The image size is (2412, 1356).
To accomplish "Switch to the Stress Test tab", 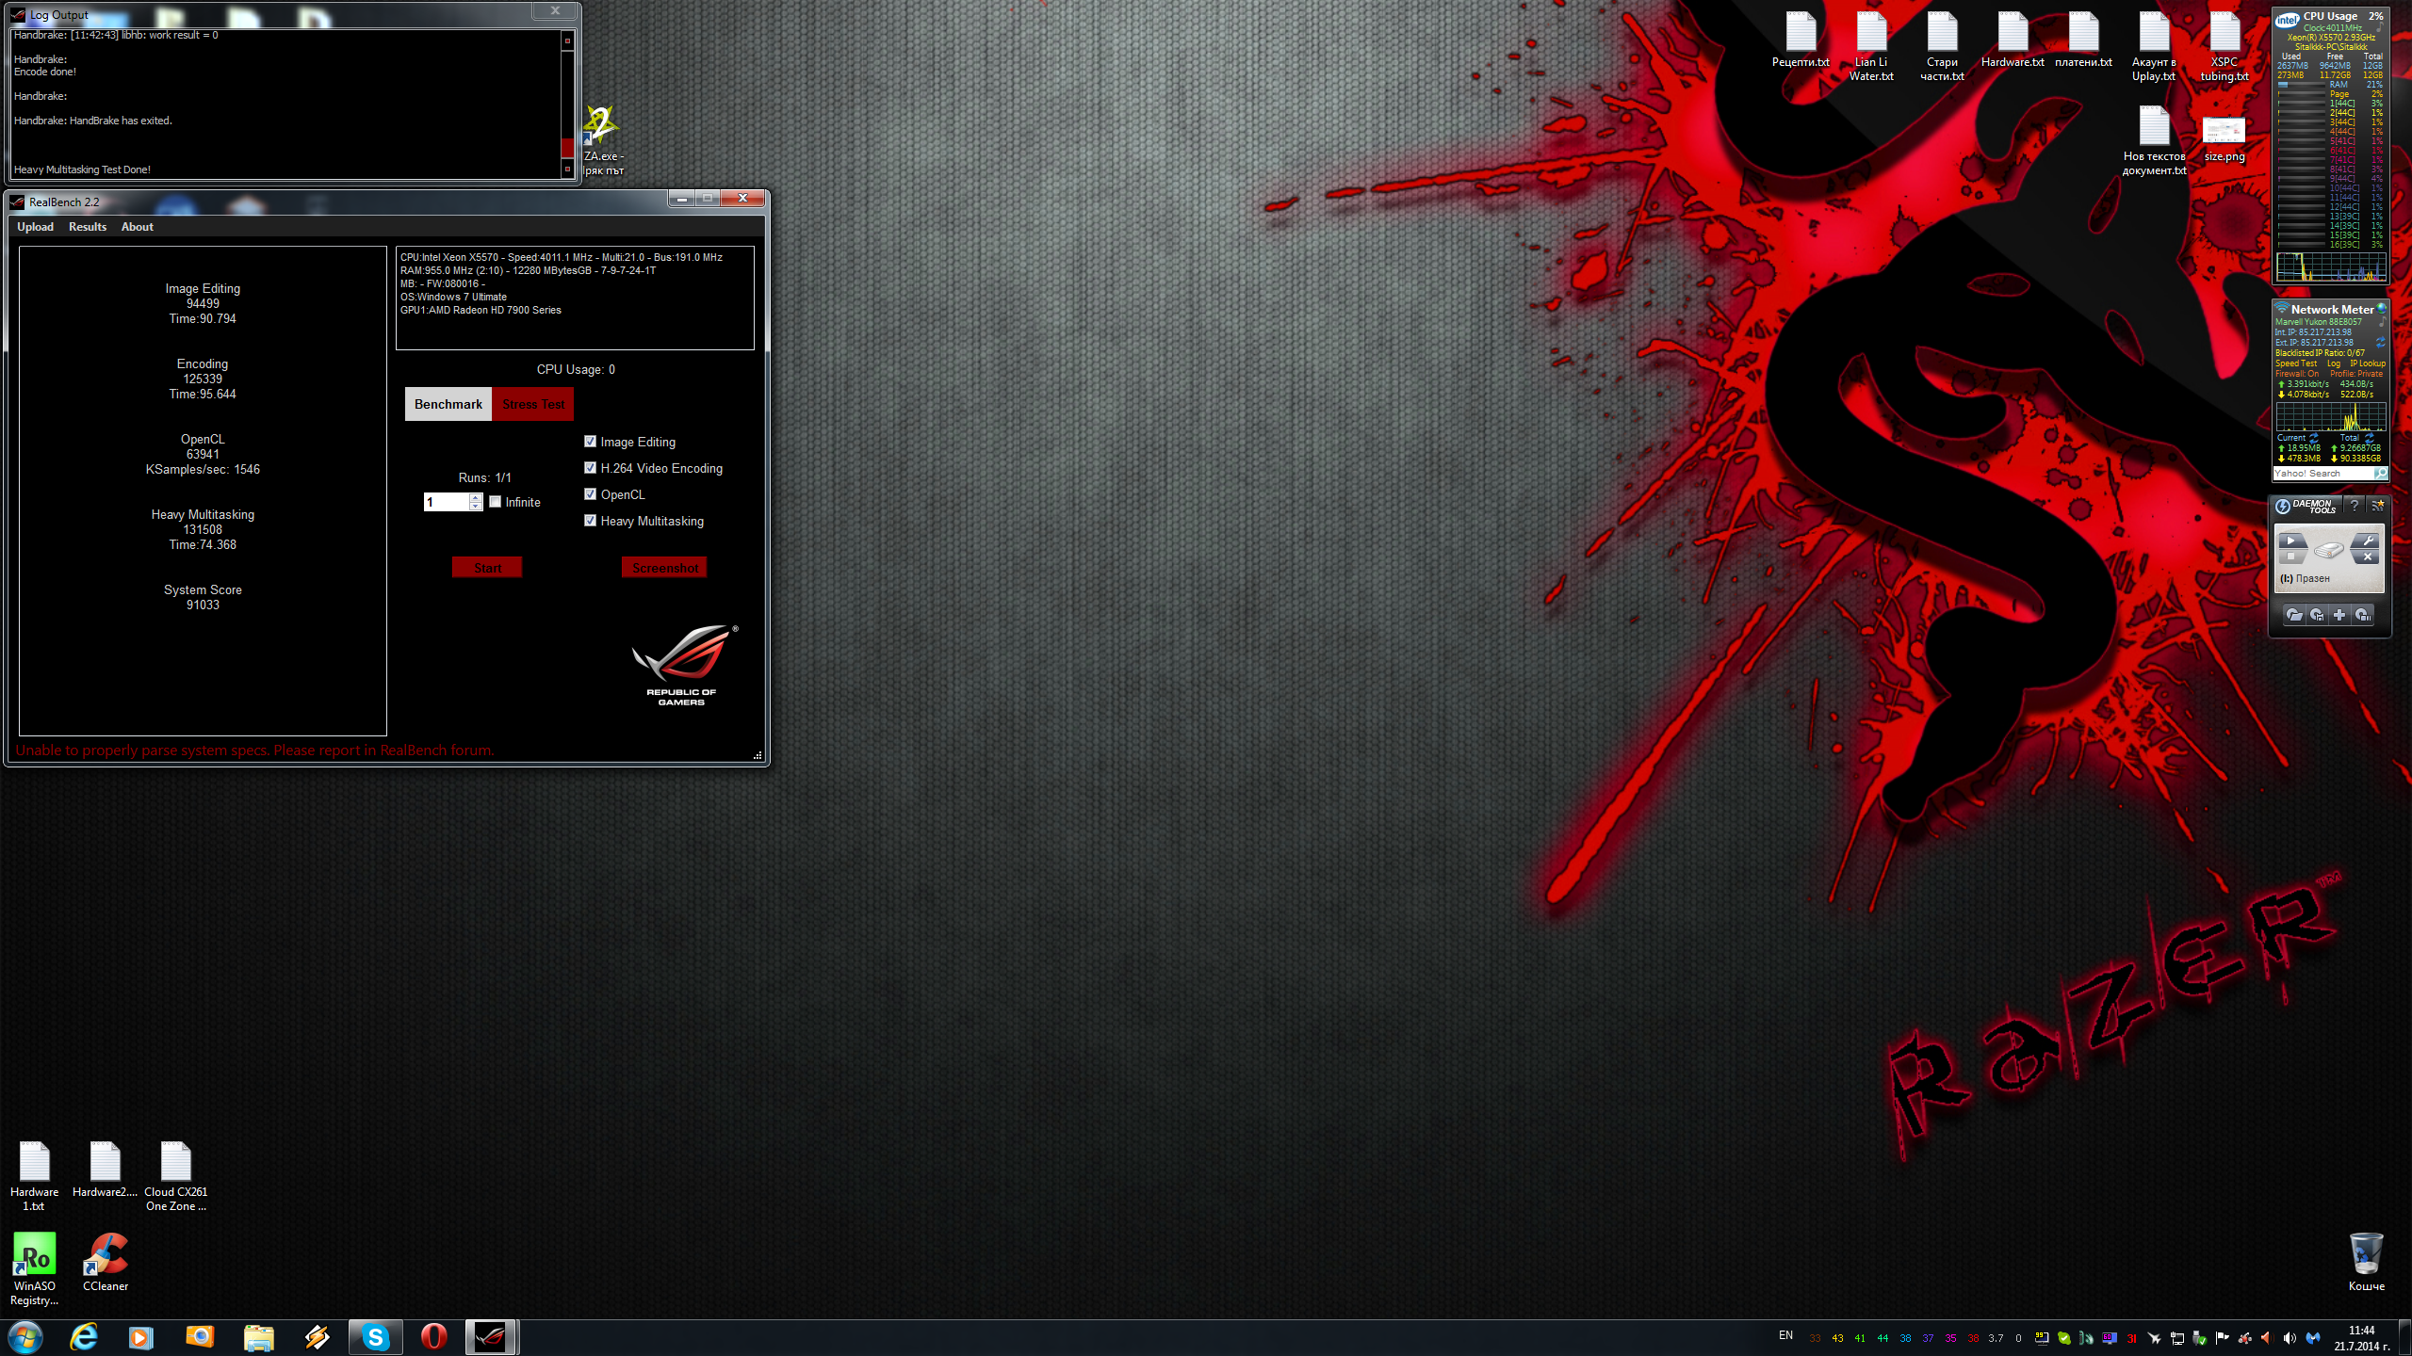I will click(x=533, y=404).
